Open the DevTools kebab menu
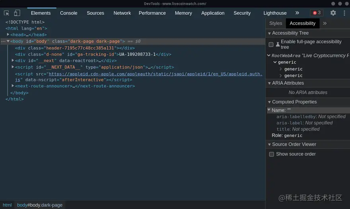Viewport: 350px width, 209px height. pyautogui.click(x=344, y=13)
